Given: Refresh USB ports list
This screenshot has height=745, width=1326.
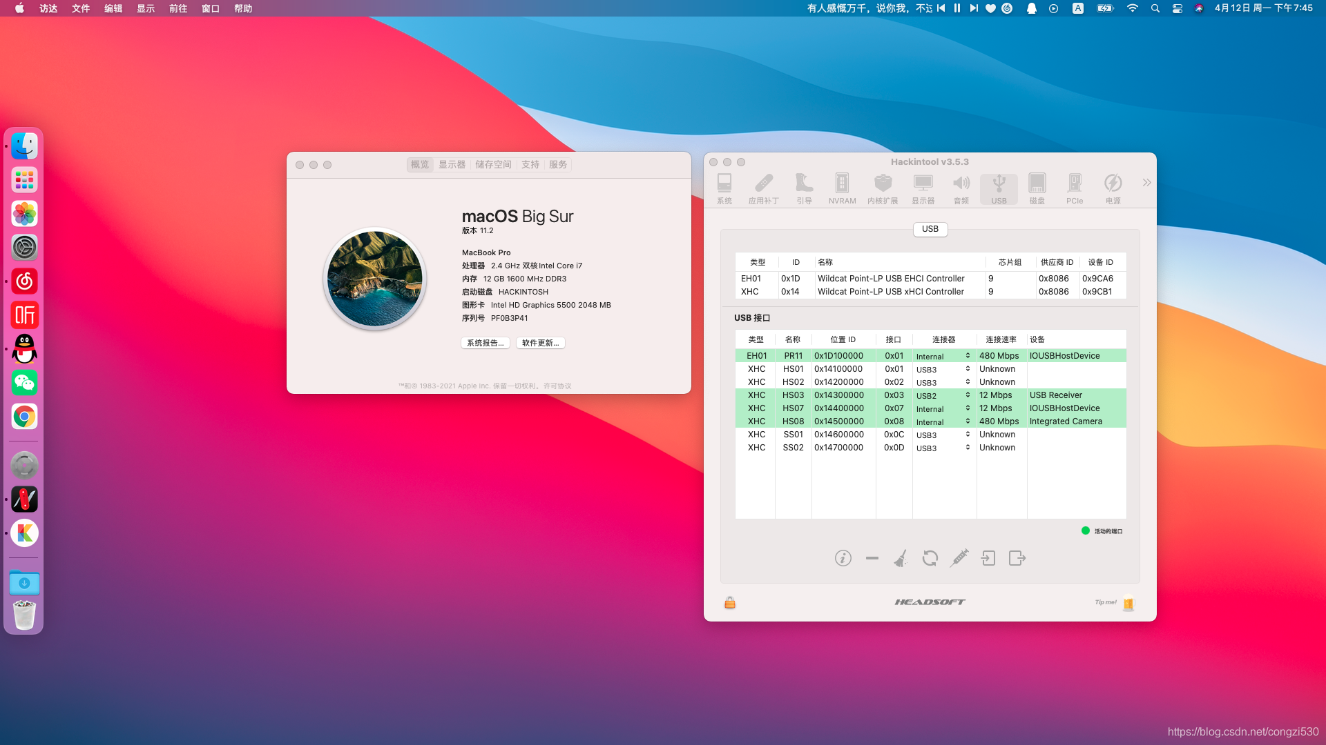Looking at the screenshot, I should [930, 558].
